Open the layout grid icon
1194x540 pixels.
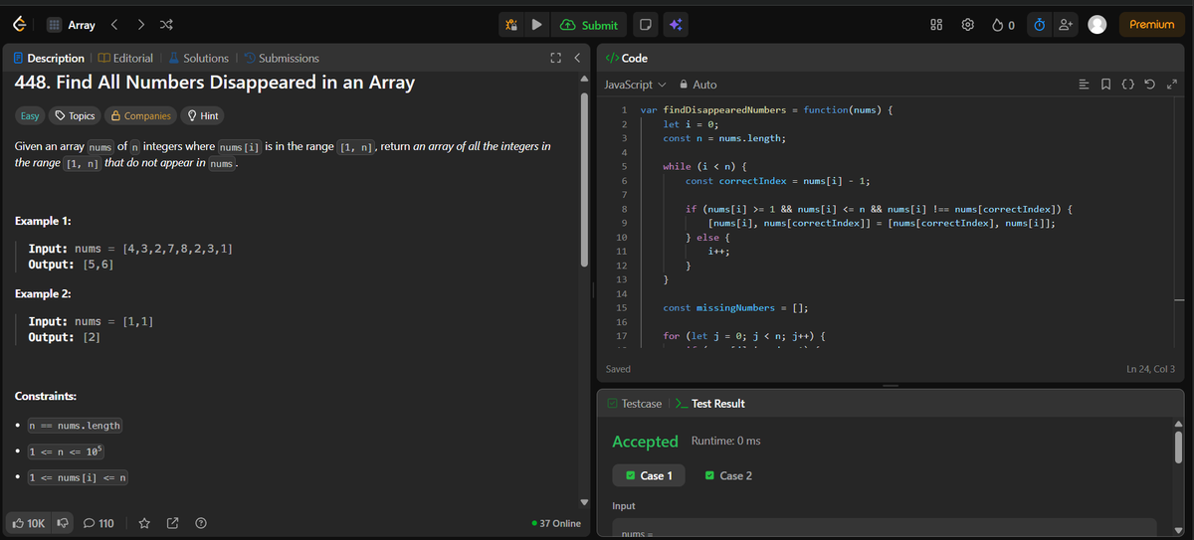click(x=936, y=25)
